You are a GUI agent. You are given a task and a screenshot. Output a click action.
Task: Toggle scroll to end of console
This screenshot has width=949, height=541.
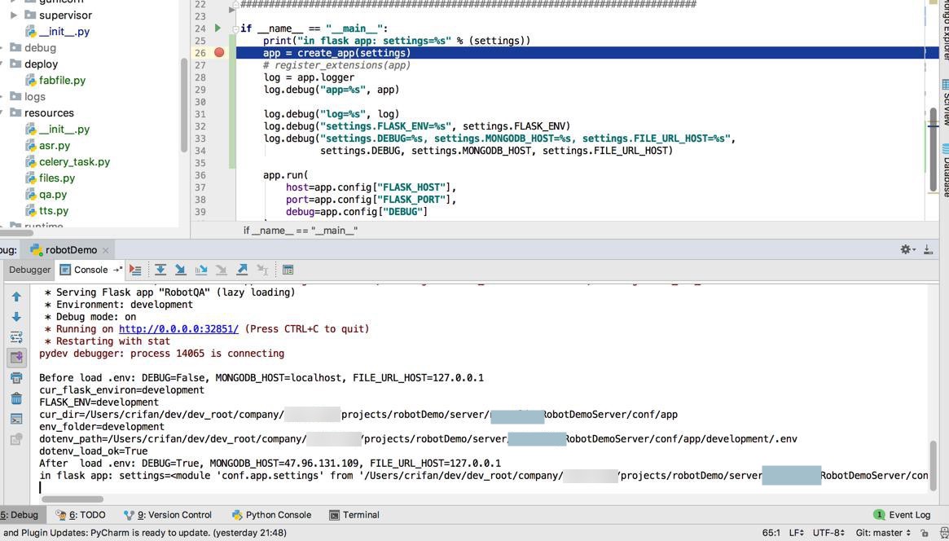[x=16, y=358]
